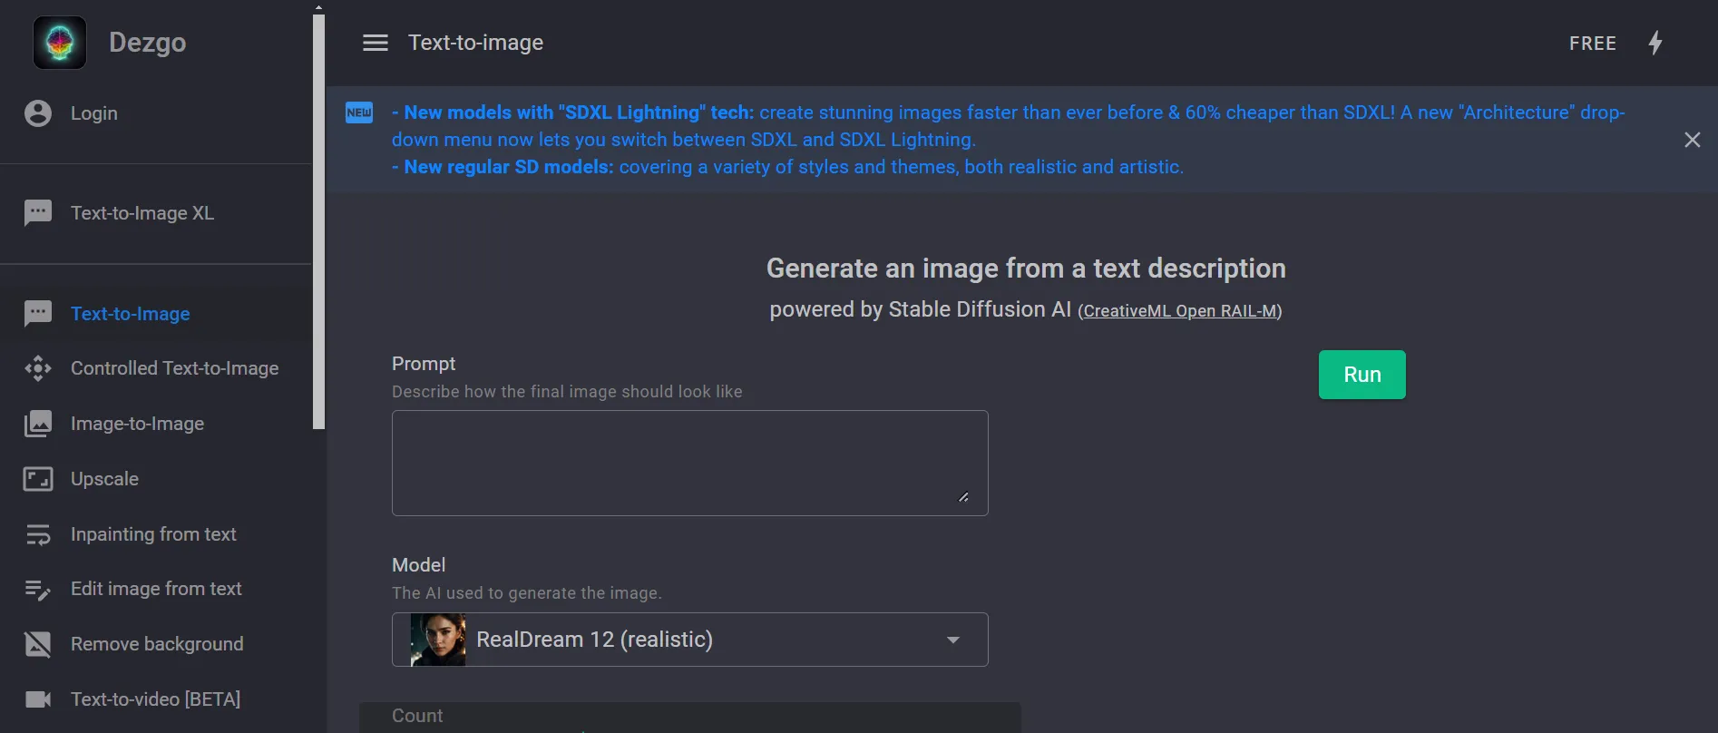Click the Text-to-video camera icon
Image resolution: width=1718 pixels, height=733 pixels.
(x=38, y=699)
